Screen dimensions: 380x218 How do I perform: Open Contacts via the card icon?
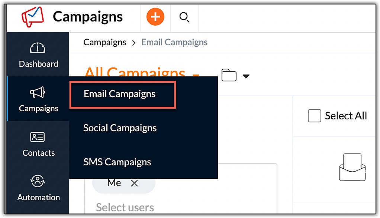(38, 137)
